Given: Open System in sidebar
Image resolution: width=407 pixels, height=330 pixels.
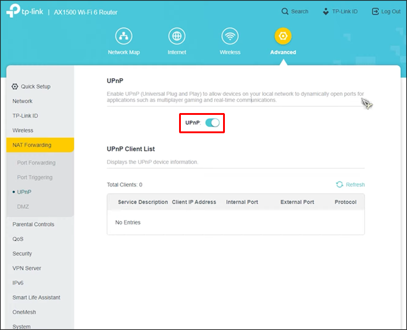Looking at the screenshot, I should coord(21,326).
